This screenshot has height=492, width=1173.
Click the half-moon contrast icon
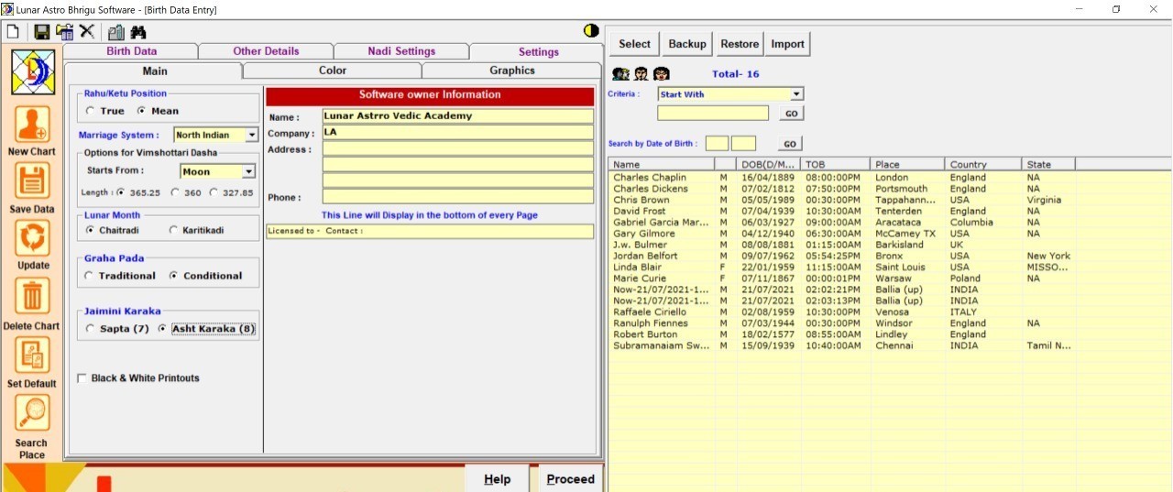tap(591, 31)
